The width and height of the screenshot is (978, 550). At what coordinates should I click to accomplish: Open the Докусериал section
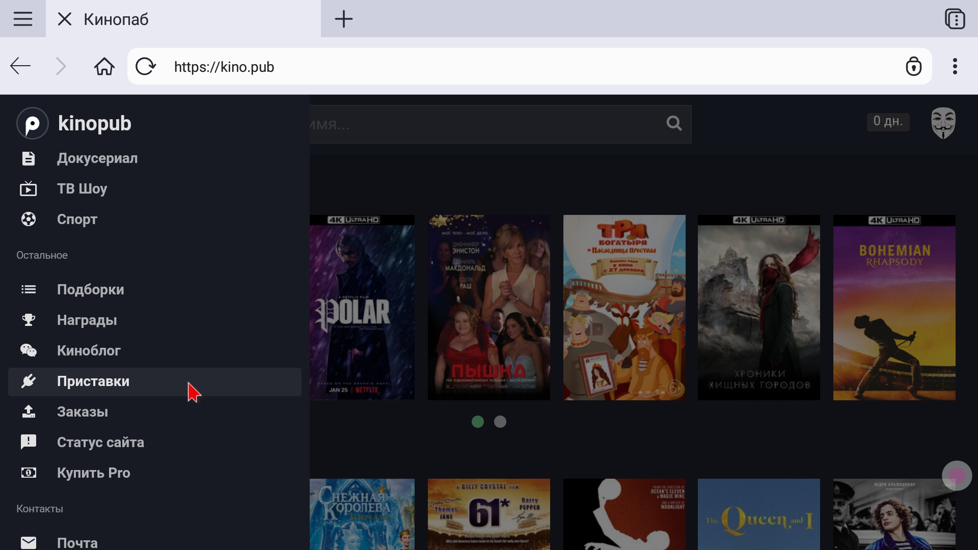pyautogui.click(x=97, y=158)
